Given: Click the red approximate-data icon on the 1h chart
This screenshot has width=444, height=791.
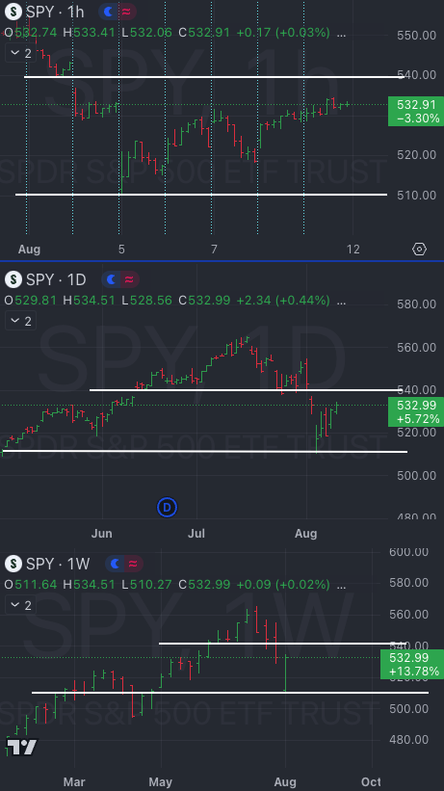Looking at the screenshot, I should coord(126,12).
